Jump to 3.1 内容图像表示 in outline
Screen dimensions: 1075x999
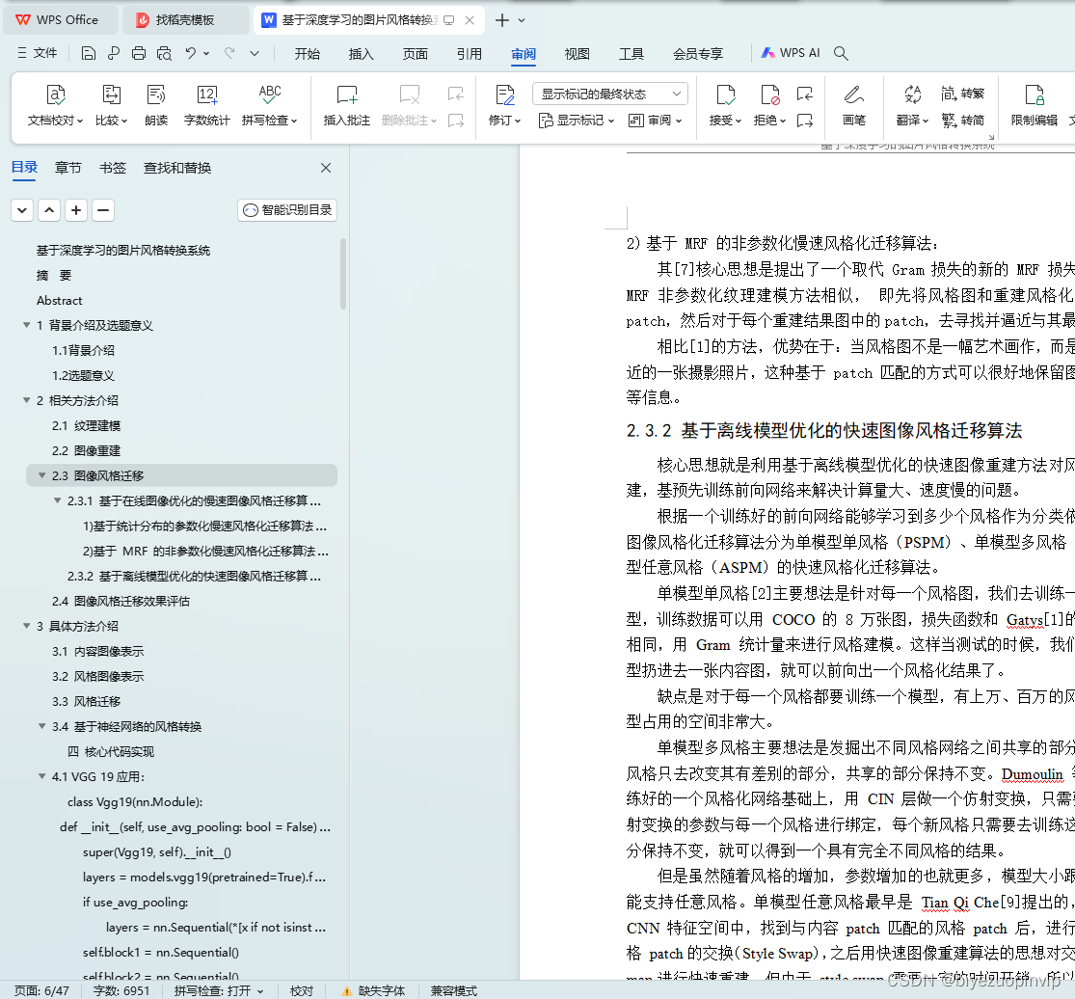tap(98, 651)
